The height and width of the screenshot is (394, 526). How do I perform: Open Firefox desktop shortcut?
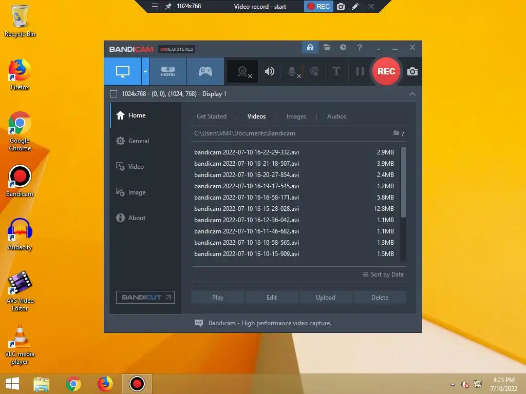[20, 75]
